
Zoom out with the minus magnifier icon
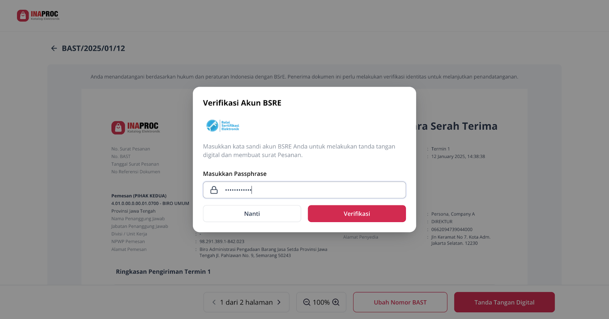click(307, 302)
